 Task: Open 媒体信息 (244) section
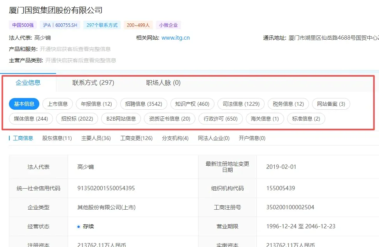click(x=31, y=119)
